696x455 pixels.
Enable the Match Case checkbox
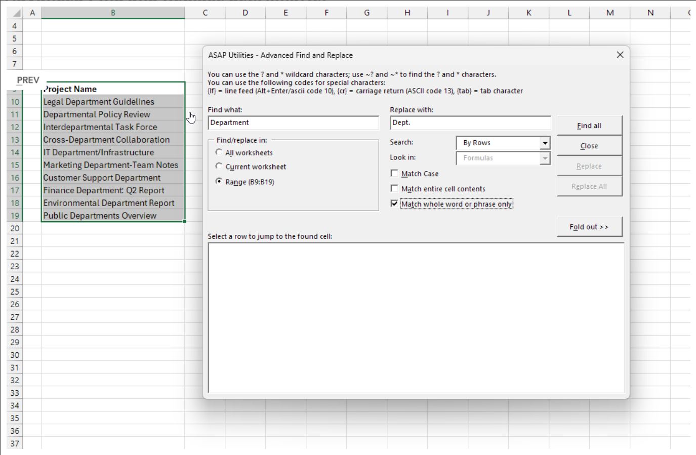tap(394, 174)
